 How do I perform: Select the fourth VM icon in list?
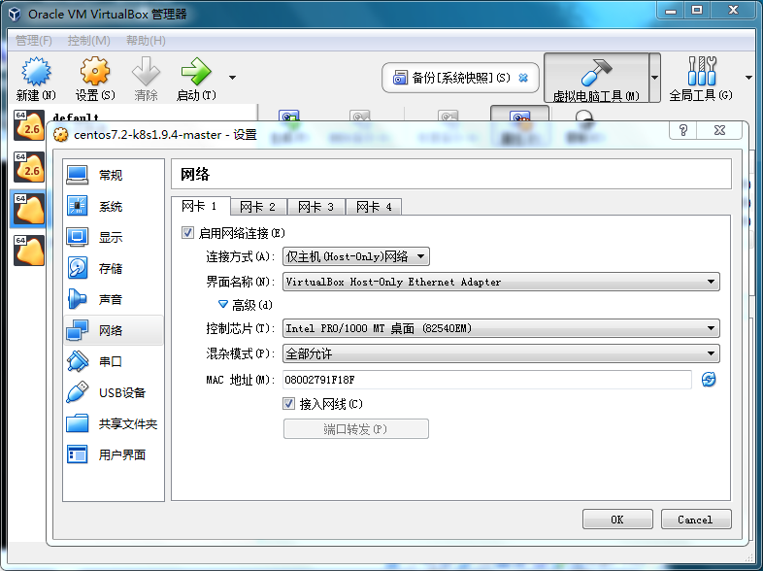coord(29,251)
